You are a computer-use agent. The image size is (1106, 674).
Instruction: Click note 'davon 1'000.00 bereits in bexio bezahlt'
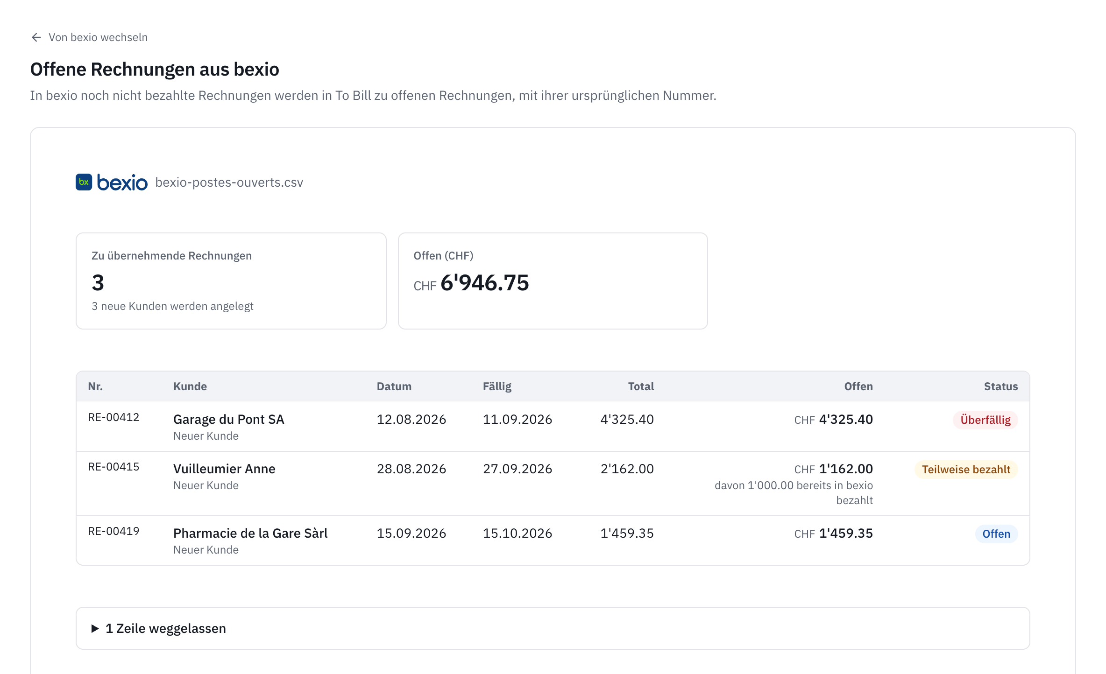pyautogui.click(x=794, y=493)
